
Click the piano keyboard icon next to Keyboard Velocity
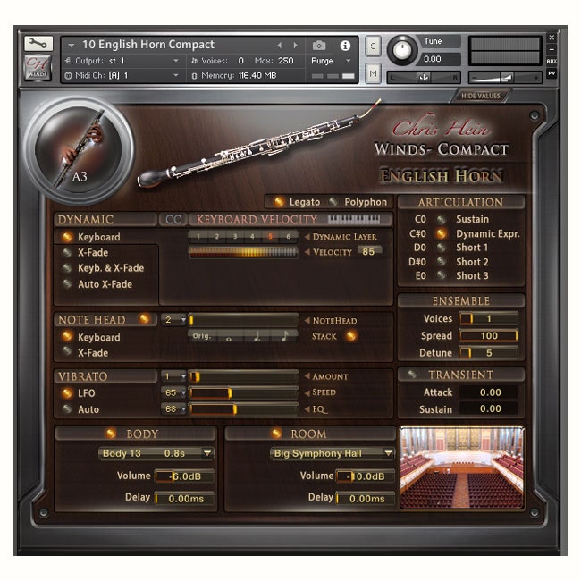pyautogui.click(x=353, y=219)
